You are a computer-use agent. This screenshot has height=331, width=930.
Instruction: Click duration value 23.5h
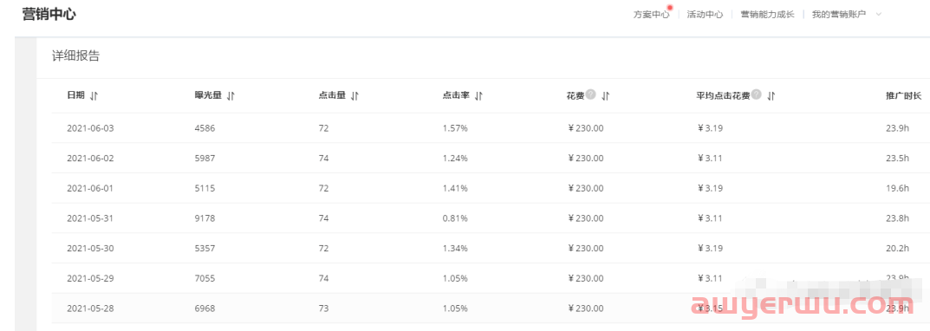point(897,159)
